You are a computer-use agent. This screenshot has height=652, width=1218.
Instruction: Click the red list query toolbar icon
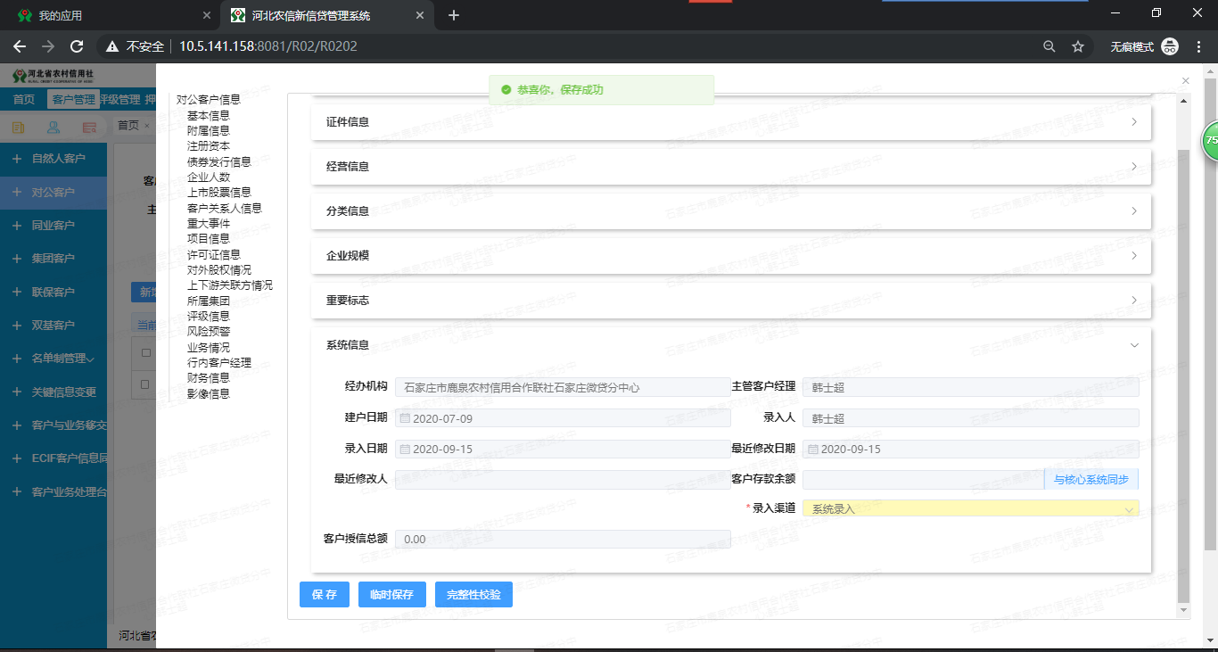tap(92, 126)
